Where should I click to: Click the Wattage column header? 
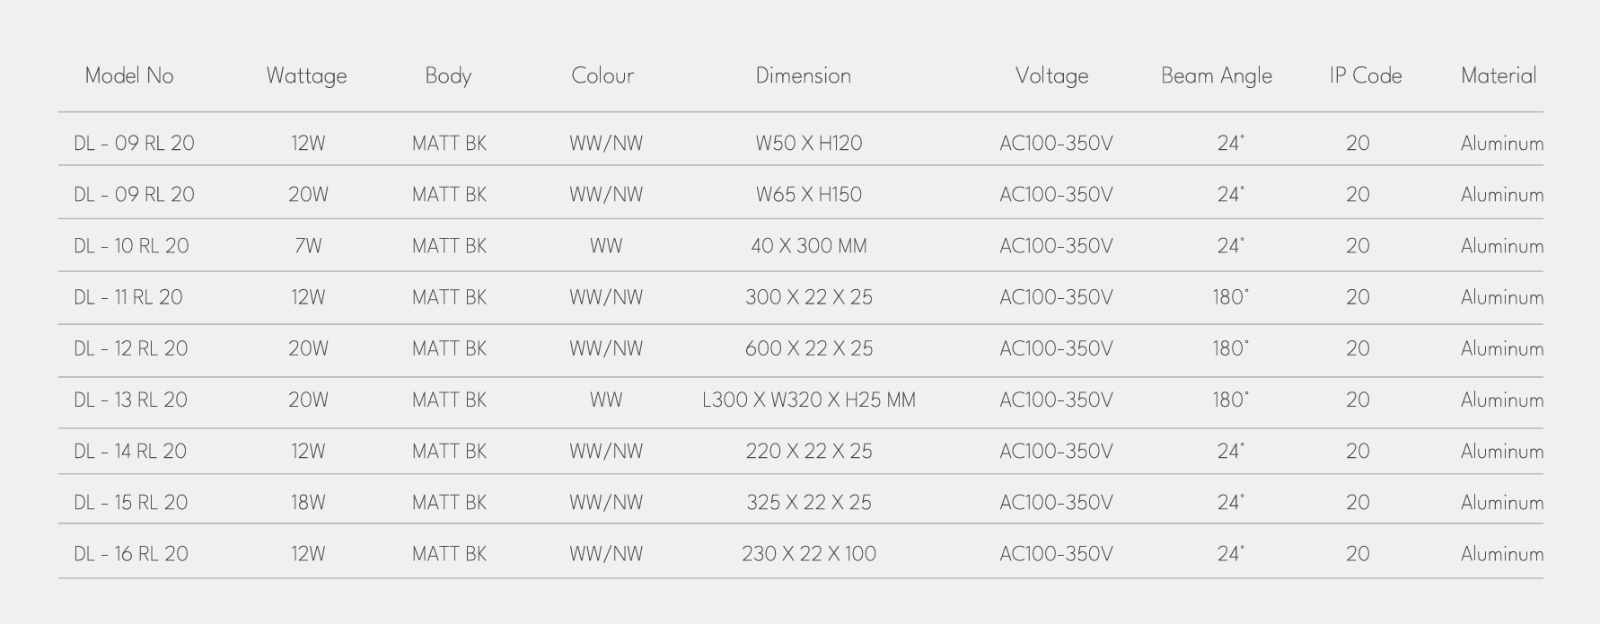click(x=306, y=76)
